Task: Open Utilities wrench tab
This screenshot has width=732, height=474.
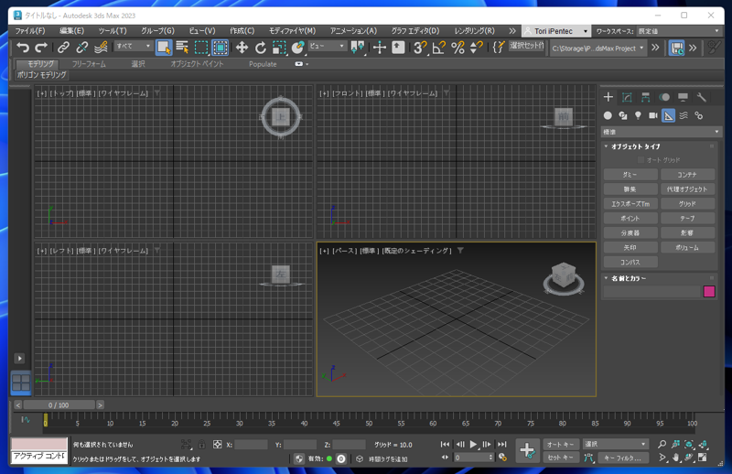Action: (x=701, y=97)
